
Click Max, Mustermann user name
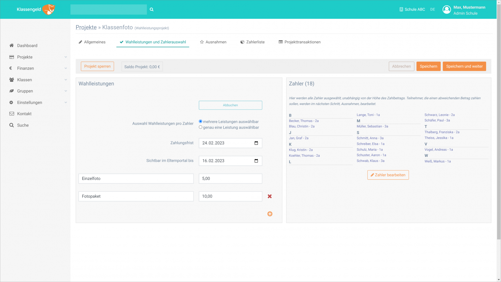[469, 7]
